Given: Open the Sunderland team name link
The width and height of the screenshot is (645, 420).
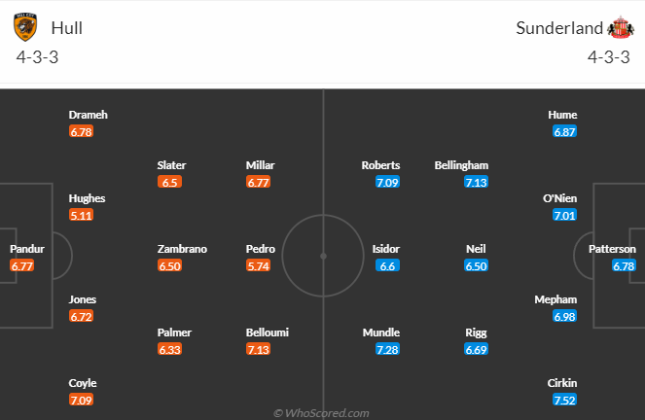Looking at the screenshot, I should tap(559, 28).
